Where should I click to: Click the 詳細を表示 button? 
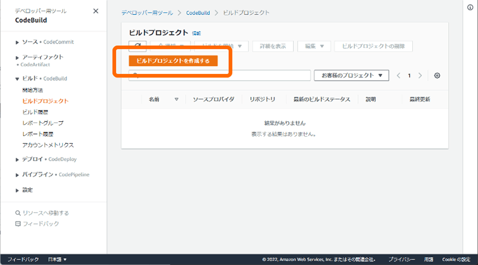(x=273, y=47)
